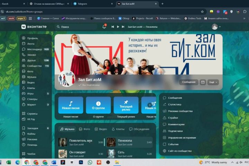The image size is (249, 166).
Task: Open Microsoft Word from the taskbar
Action: pos(54,162)
